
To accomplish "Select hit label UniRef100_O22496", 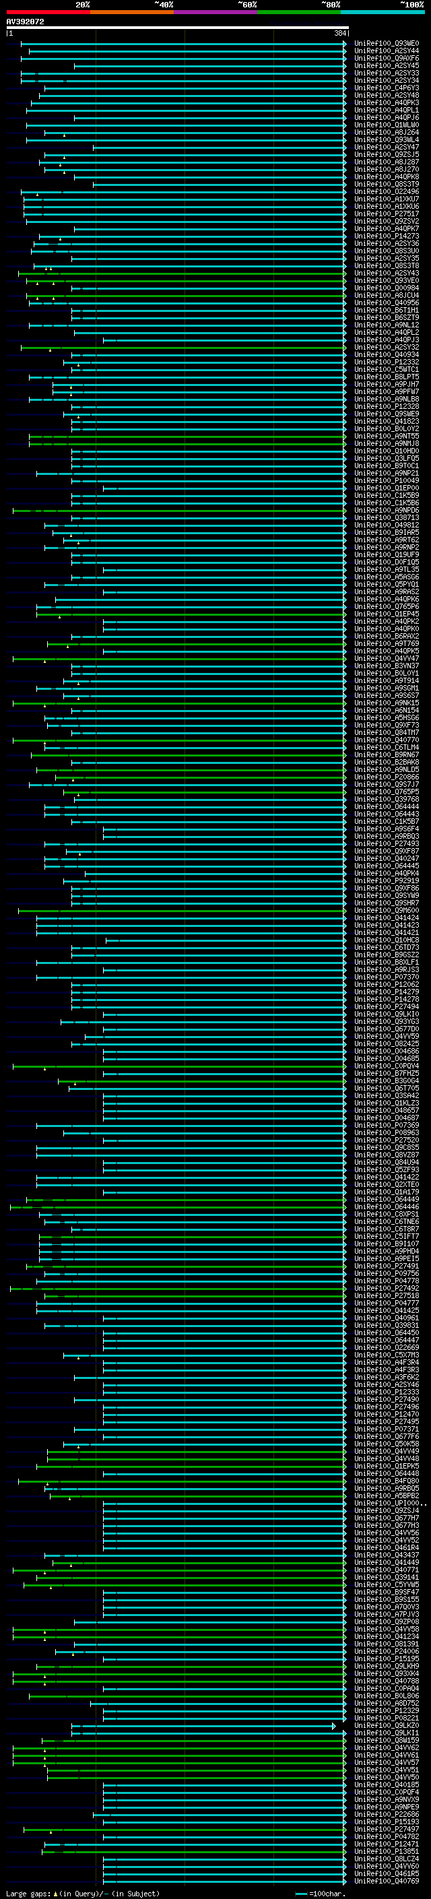I will click(x=387, y=192).
